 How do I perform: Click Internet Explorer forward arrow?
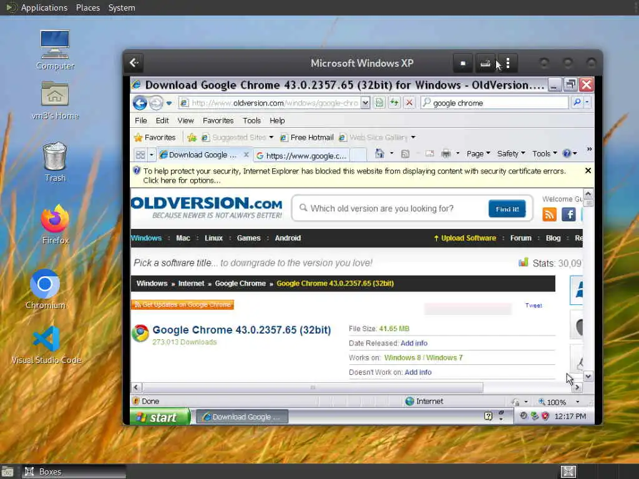point(155,103)
